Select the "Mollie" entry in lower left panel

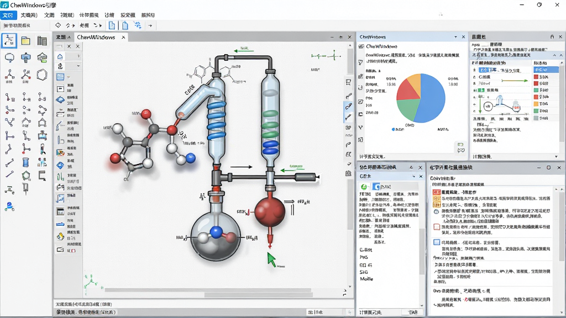366,279
